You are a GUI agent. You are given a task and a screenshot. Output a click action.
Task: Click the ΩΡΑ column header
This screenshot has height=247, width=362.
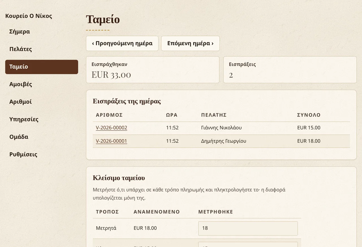click(172, 115)
